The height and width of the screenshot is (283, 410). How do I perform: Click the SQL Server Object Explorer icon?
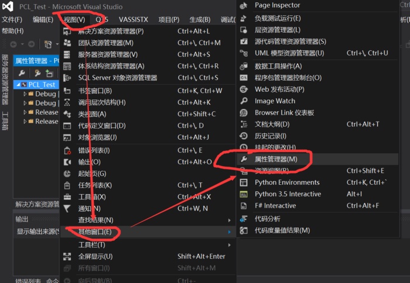(67, 78)
